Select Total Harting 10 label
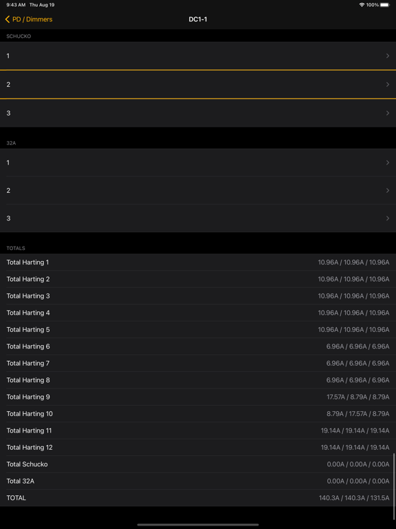The width and height of the screenshot is (396, 529). click(30, 414)
